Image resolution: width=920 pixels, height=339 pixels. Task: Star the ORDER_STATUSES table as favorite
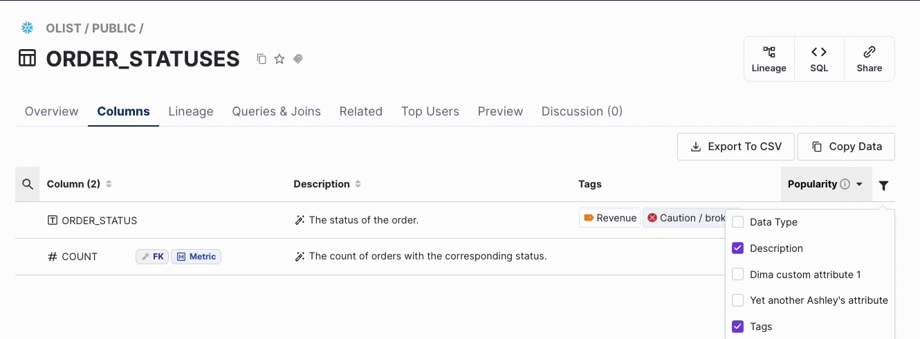[x=279, y=59]
